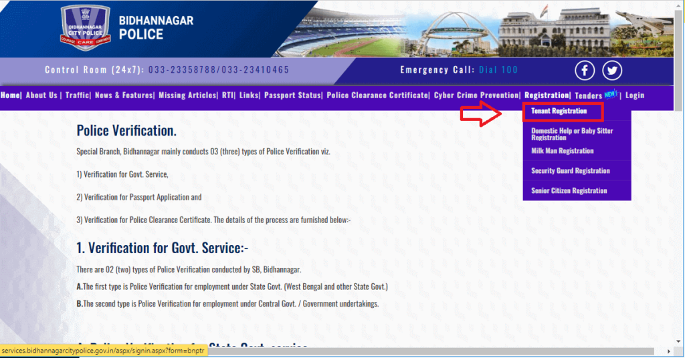Click the line '1) Verification for Govt. Service,'

(x=122, y=174)
